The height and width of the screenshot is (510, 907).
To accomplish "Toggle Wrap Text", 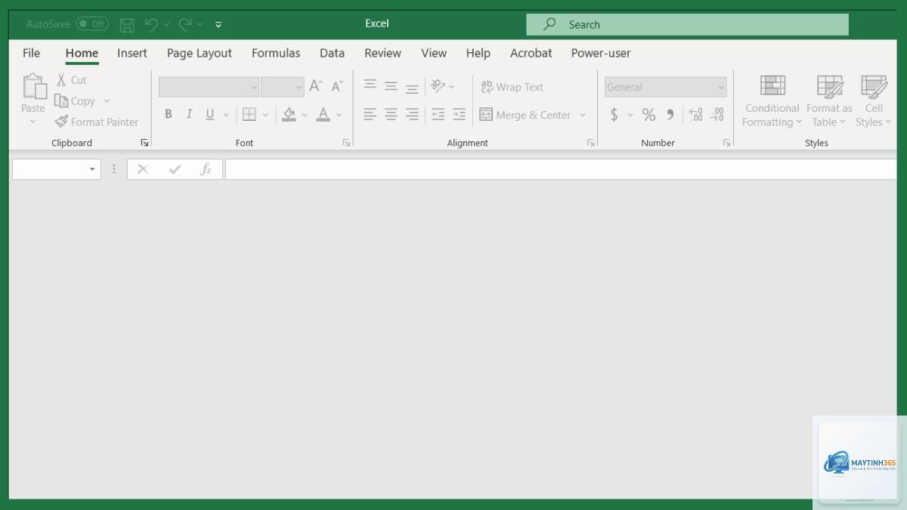I will pyautogui.click(x=512, y=87).
